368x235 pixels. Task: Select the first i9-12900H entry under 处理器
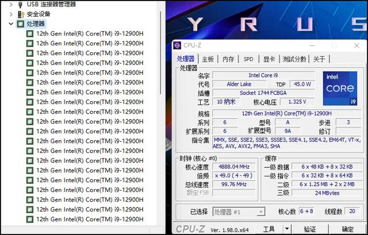[90, 33]
